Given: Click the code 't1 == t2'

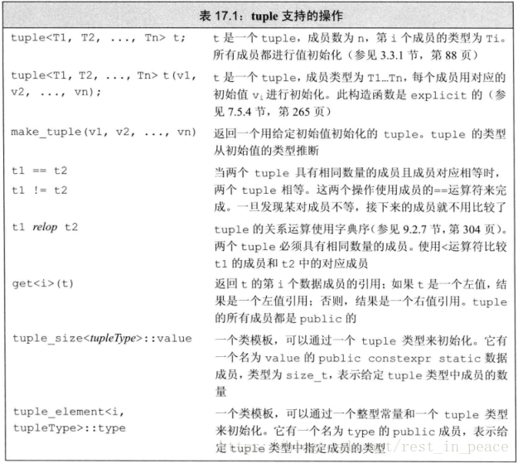Looking at the screenshot, I should tap(39, 171).
